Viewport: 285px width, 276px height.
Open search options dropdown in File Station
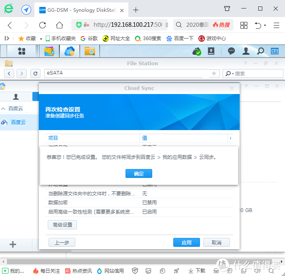pyautogui.click(x=230, y=73)
